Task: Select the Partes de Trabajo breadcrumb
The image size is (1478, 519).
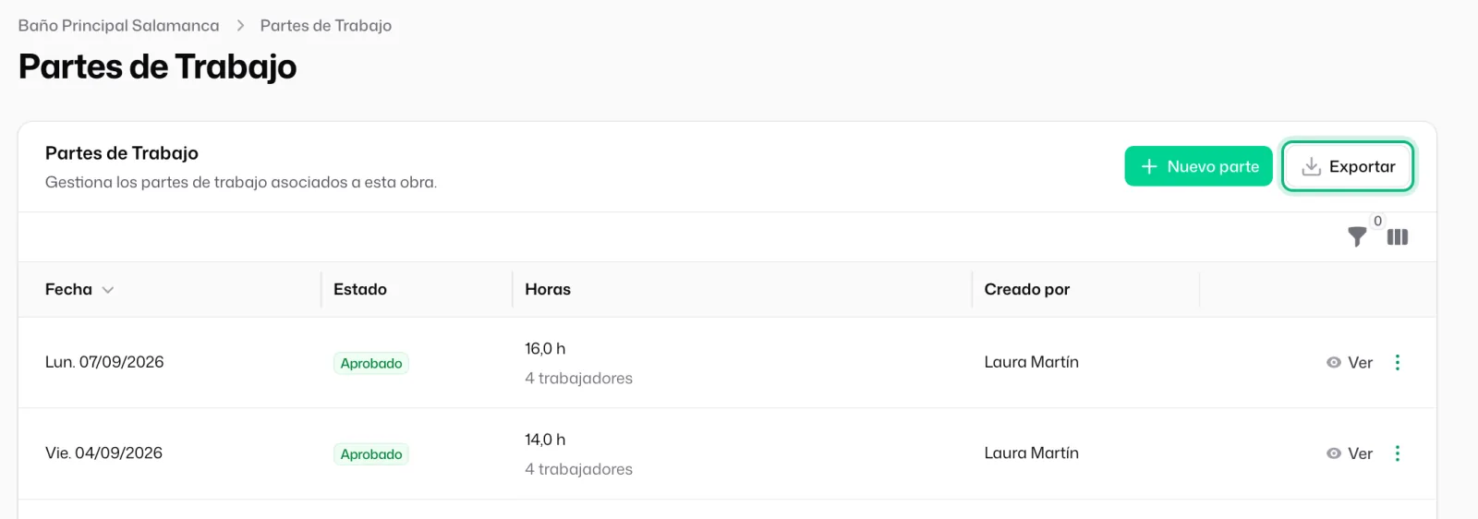Action: click(326, 26)
